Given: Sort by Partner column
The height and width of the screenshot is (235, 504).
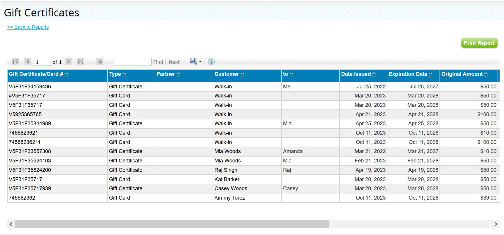Looking at the screenshot, I should pyautogui.click(x=178, y=74).
